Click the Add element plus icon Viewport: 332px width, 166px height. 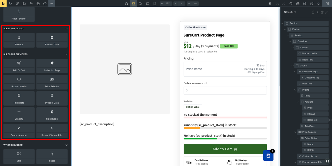(x=52, y=4)
